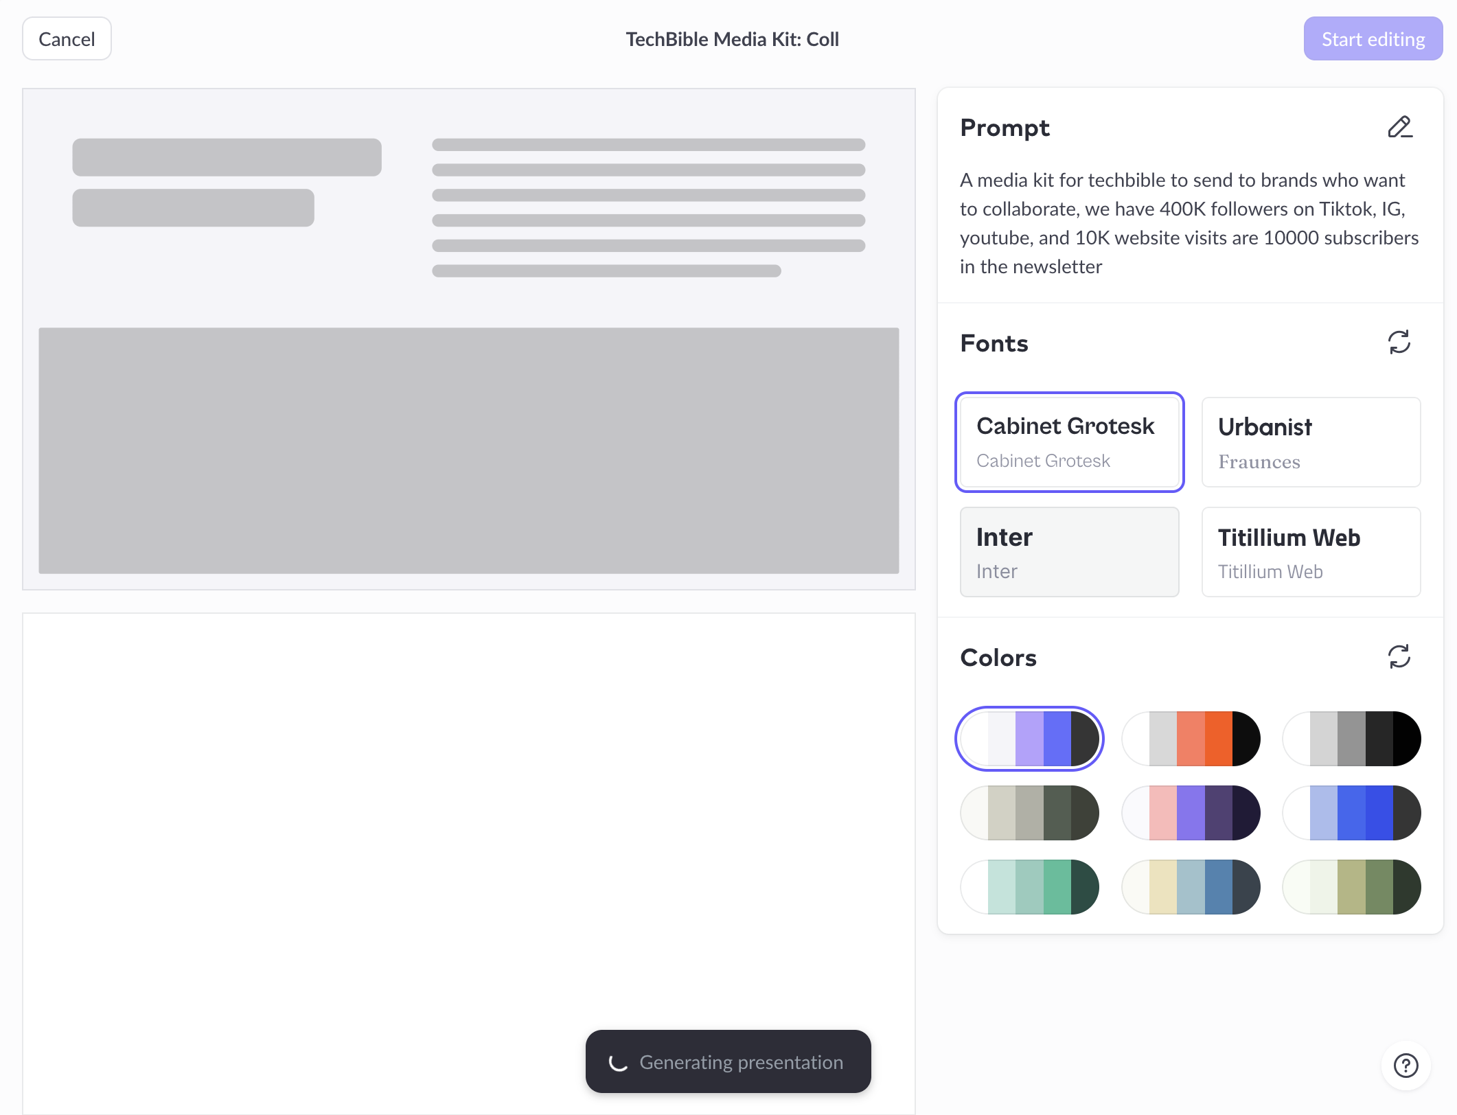Pick the grayscale black color palette
The image size is (1457, 1115).
point(1351,739)
